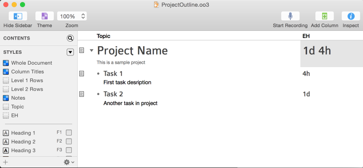This screenshot has width=363, height=168.
Task: Select the Topic style icon
Action: click(x=6, y=107)
